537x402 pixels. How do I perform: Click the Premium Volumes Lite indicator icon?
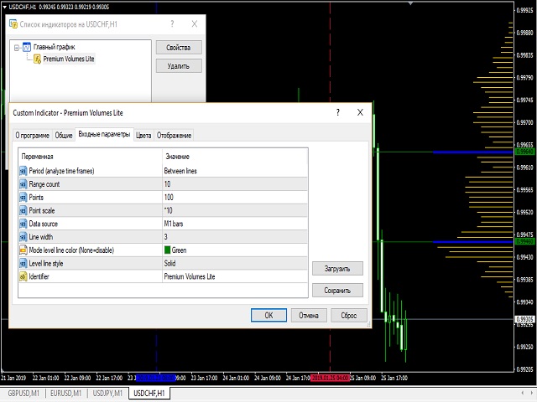pos(37,59)
